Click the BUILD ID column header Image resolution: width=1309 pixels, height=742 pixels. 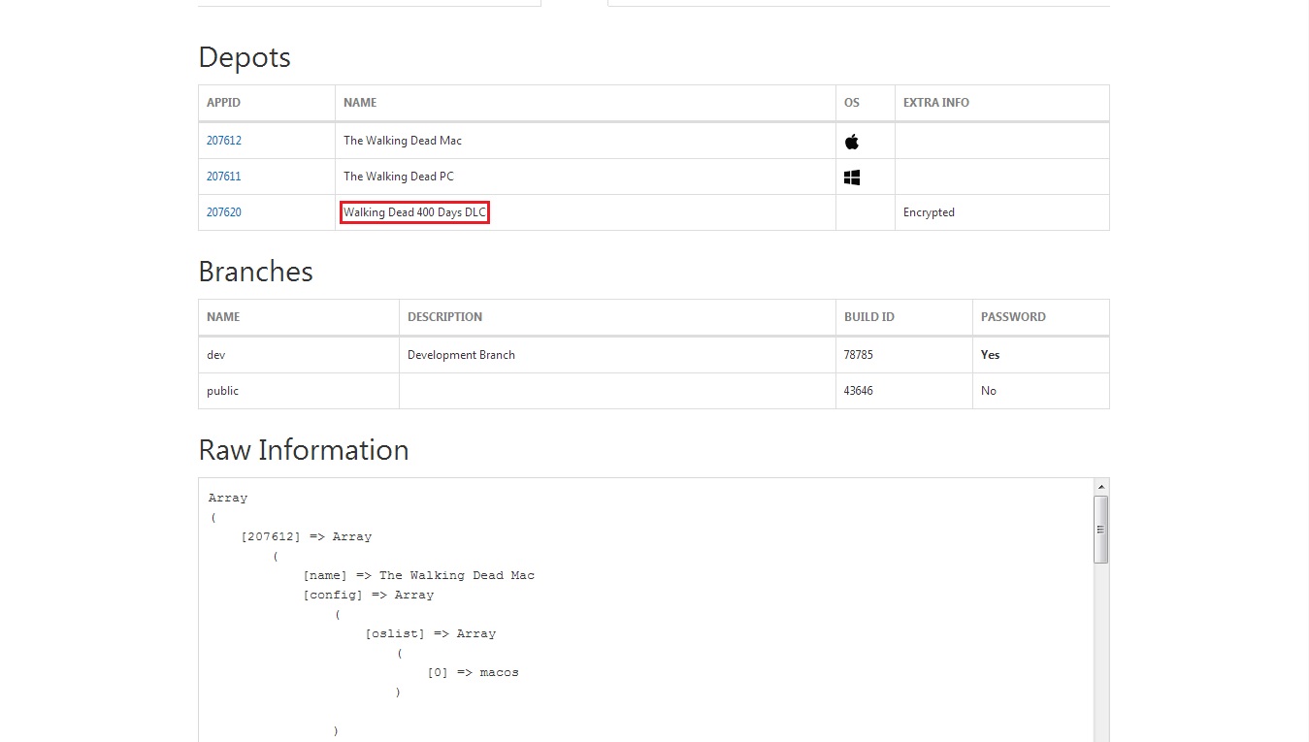click(904, 317)
